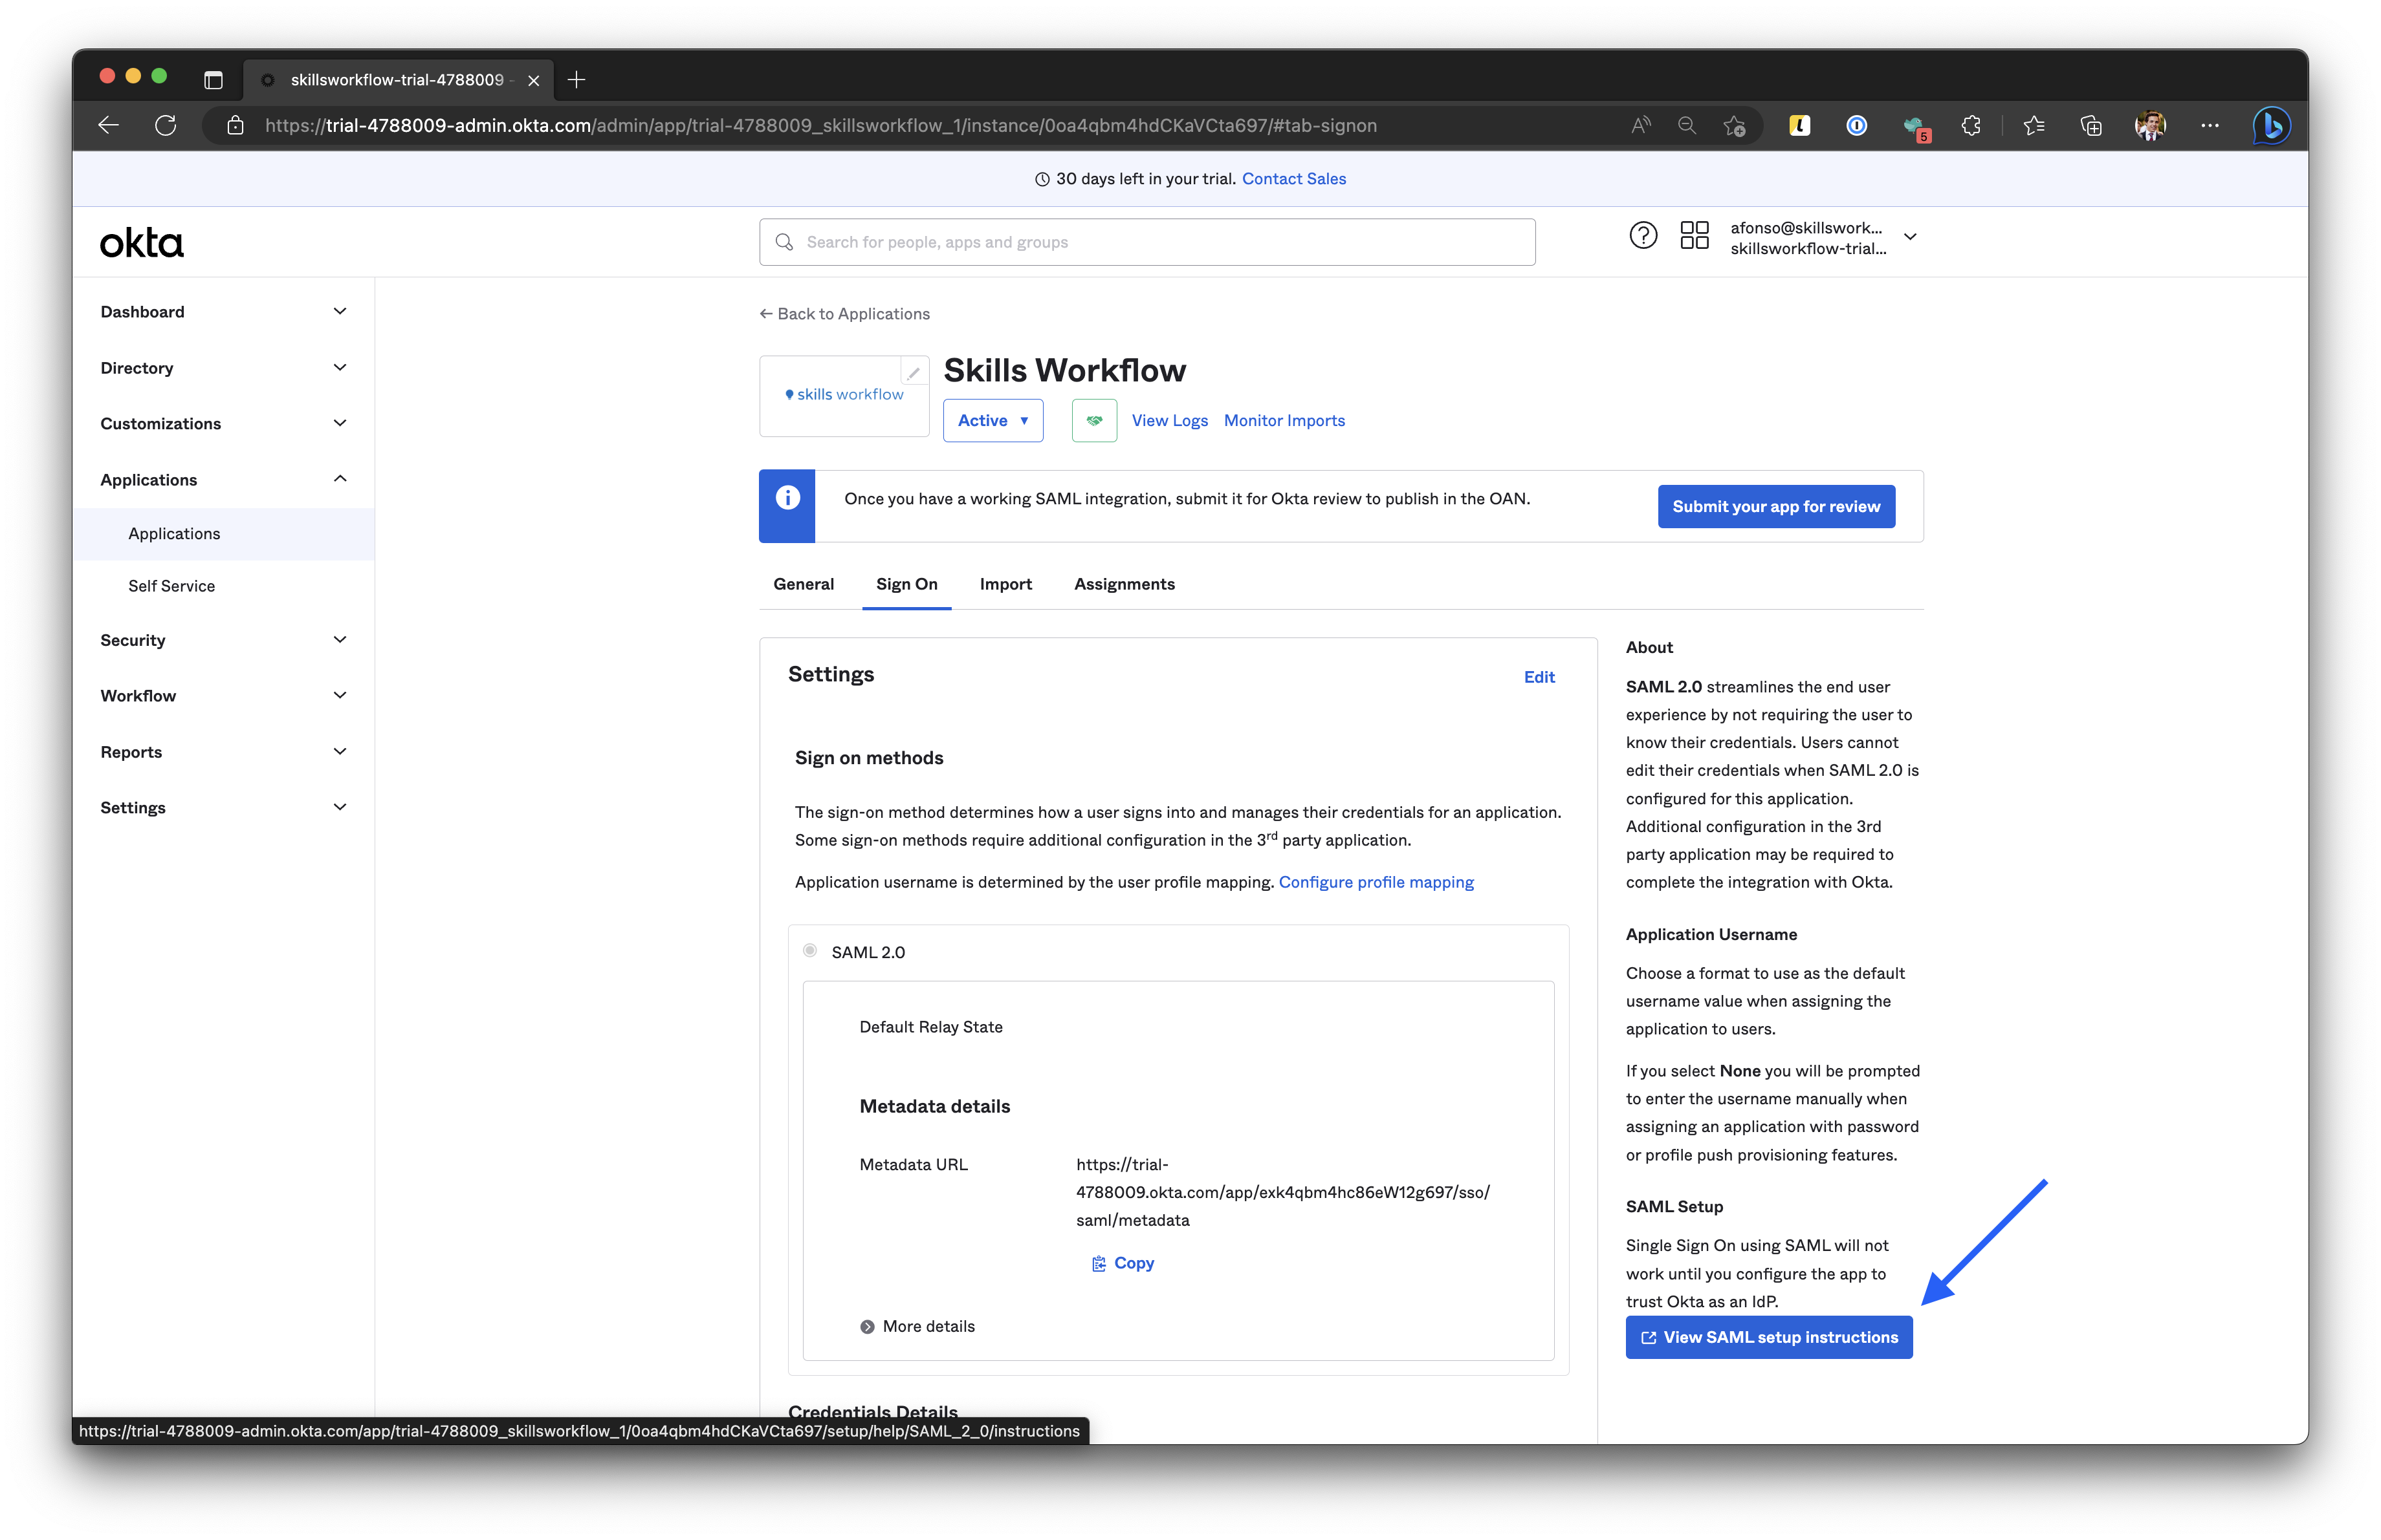Image resolution: width=2381 pixels, height=1540 pixels.
Task: Click Submit your app for review
Action: pos(1776,507)
